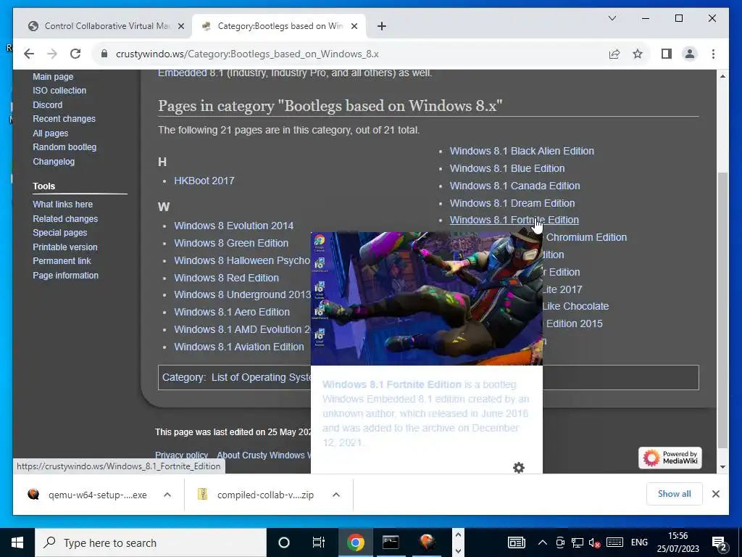Open Task View on the taskbar

319,542
